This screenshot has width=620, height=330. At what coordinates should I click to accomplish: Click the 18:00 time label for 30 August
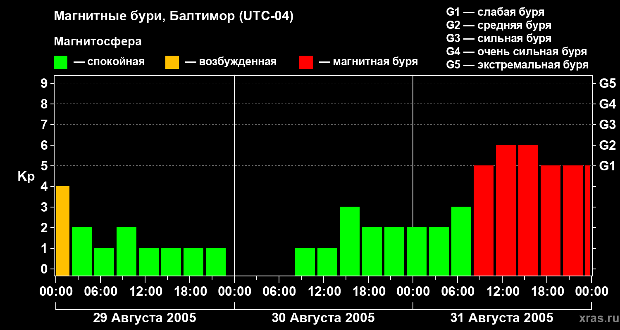(368, 291)
